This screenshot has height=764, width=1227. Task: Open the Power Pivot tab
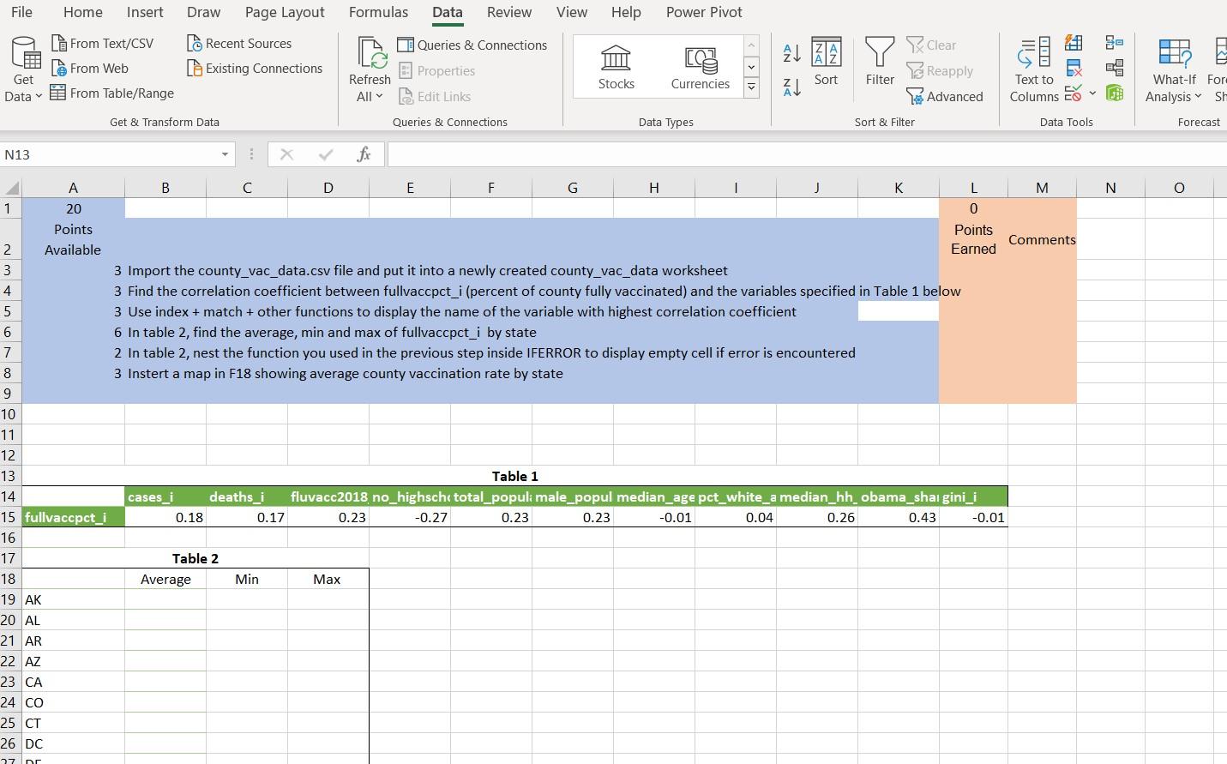(x=704, y=12)
